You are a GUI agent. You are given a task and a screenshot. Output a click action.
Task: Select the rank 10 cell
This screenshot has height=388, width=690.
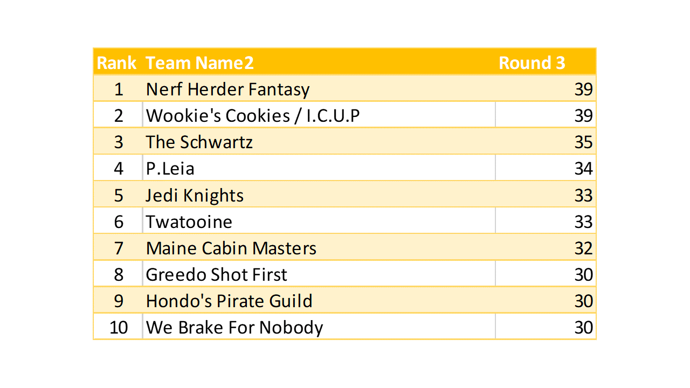[x=119, y=328]
